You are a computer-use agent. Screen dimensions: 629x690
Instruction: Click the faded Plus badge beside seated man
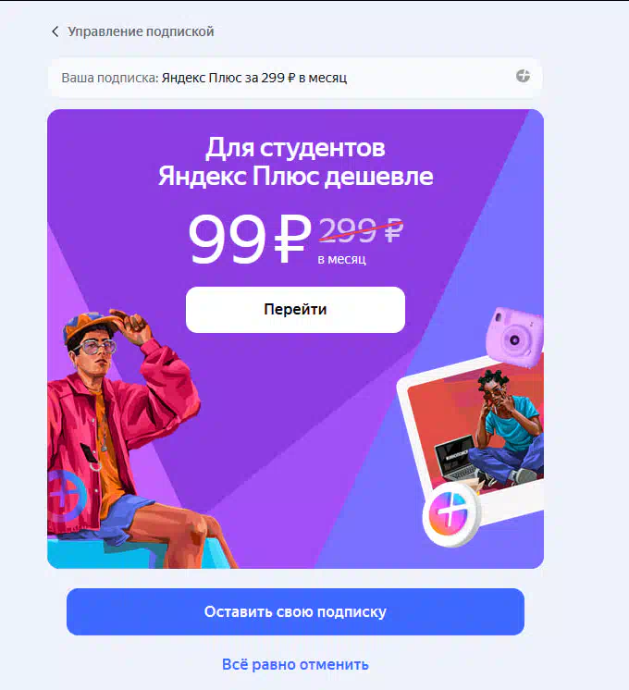tap(67, 496)
